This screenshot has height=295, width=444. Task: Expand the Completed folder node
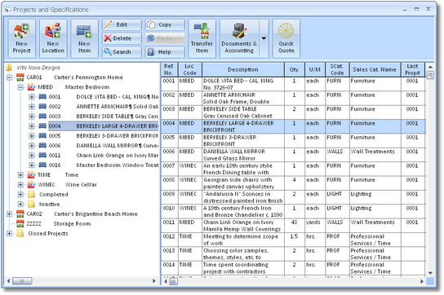(20, 194)
